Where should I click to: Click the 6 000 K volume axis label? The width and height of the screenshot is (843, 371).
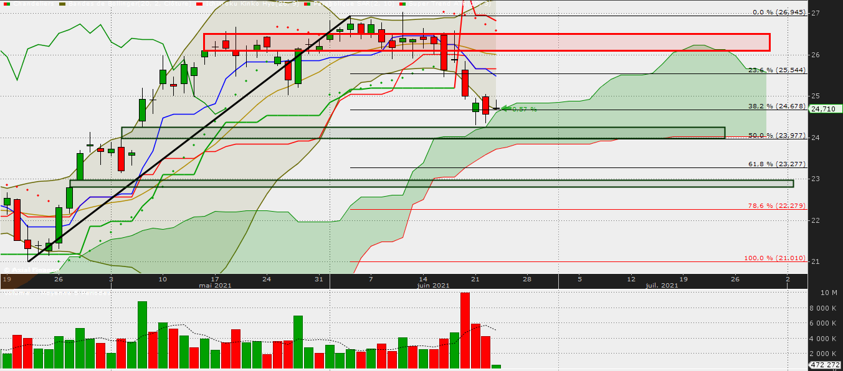coord(824,323)
